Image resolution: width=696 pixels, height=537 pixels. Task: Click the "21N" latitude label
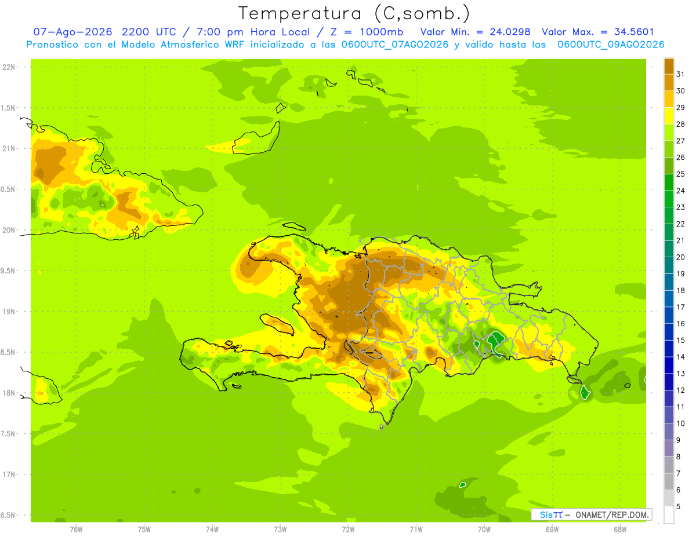(9, 148)
